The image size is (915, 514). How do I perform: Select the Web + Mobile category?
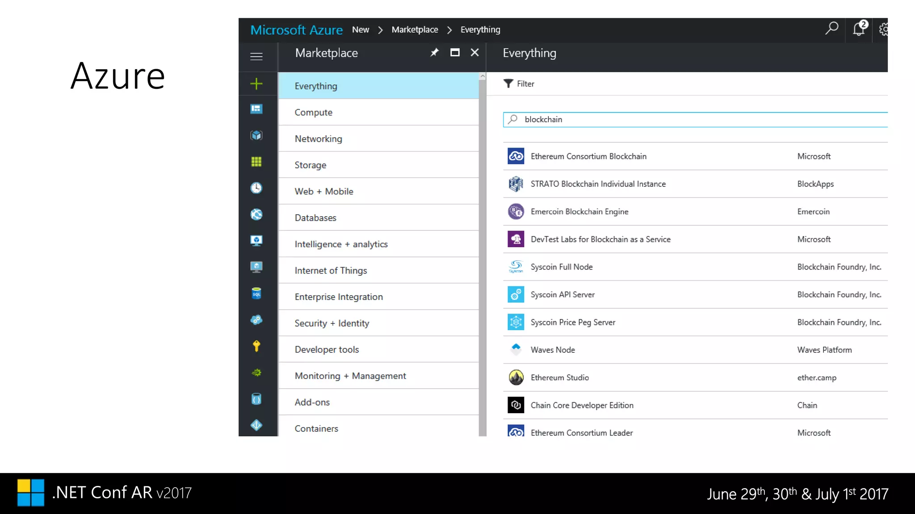point(378,191)
